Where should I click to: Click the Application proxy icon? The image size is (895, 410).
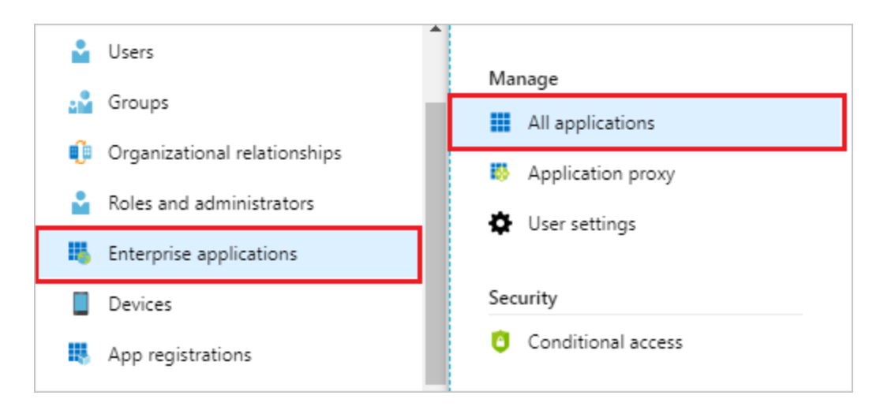coord(500,173)
